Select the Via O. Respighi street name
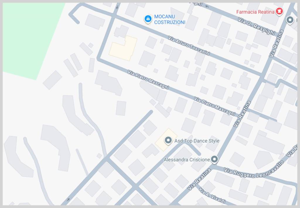The width and height of the screenshot is (300, 208). tap(257, 26)
